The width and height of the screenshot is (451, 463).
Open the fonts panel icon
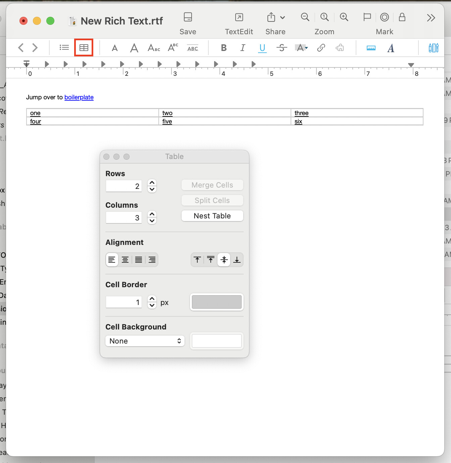(391, 48)
